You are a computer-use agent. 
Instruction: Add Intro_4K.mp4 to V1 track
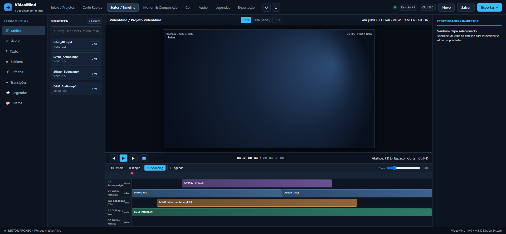(94, 44)
